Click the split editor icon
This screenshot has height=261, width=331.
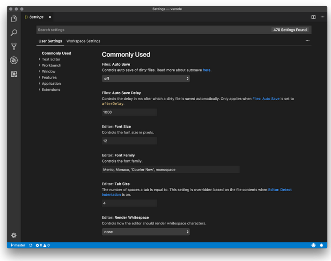314,17
